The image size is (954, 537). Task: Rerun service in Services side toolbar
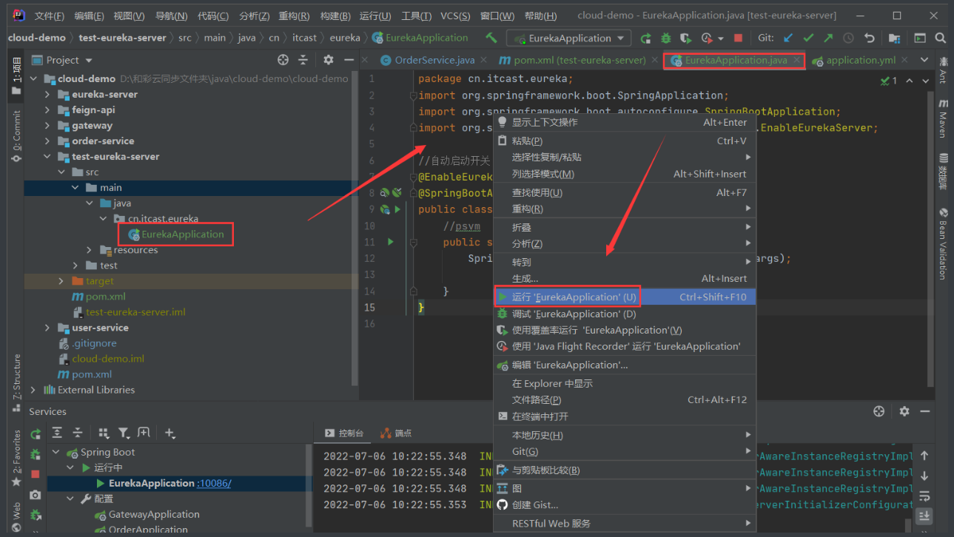[x=35, y=434]
